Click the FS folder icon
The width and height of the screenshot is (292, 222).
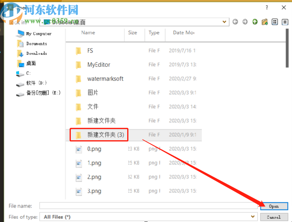tap(78, 51)
